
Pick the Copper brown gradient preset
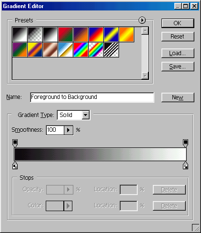pos(50,49)
